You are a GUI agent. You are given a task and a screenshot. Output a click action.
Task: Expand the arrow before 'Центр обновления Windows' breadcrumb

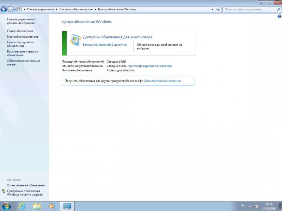pos(96,9)
